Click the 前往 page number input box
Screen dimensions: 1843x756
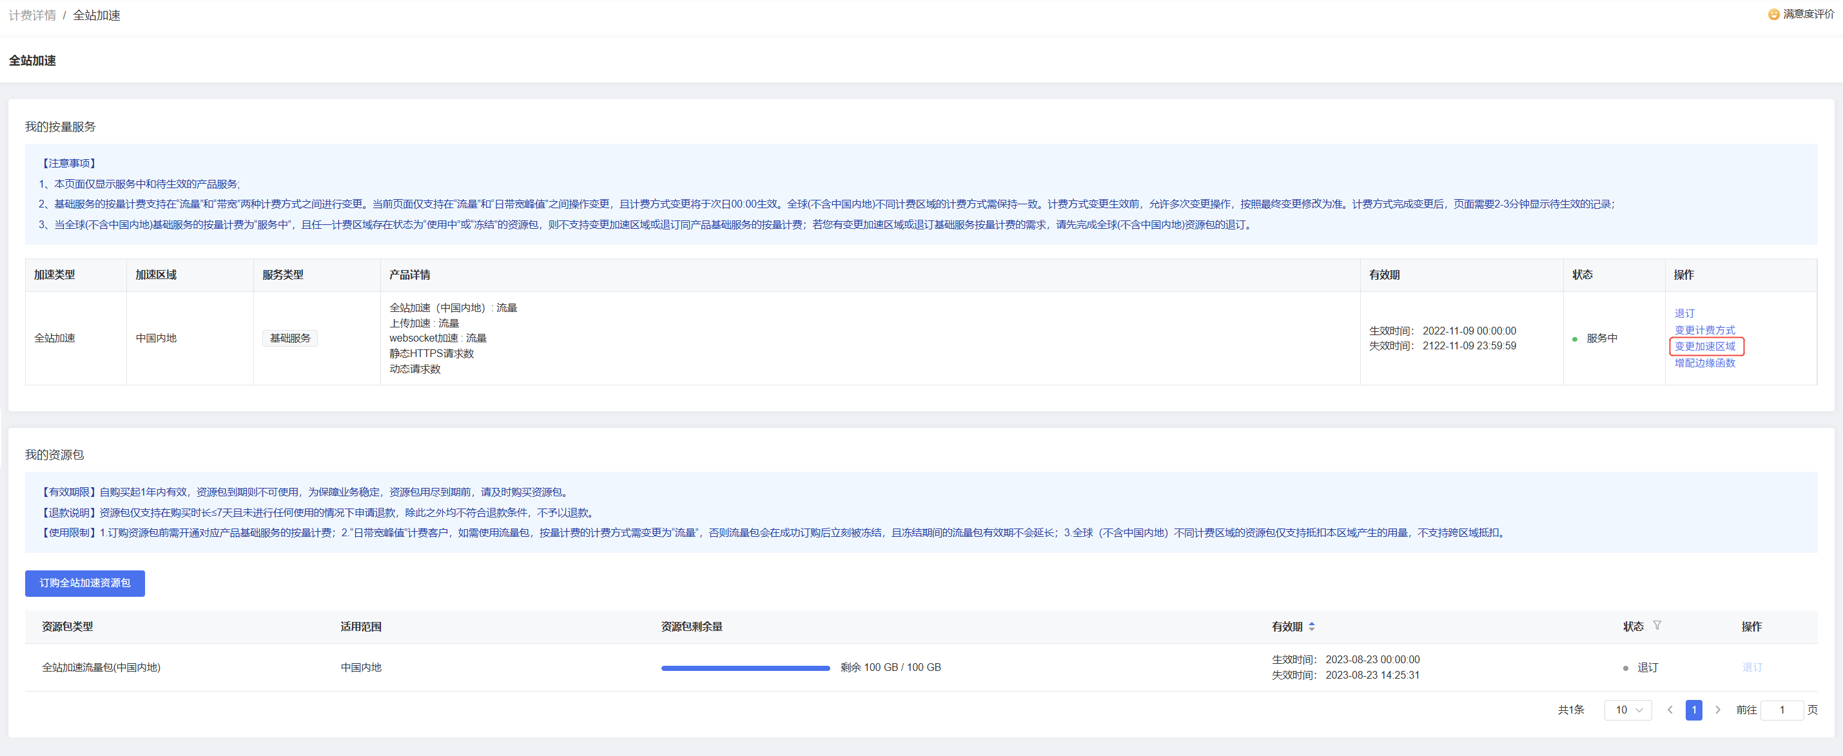1782,710
